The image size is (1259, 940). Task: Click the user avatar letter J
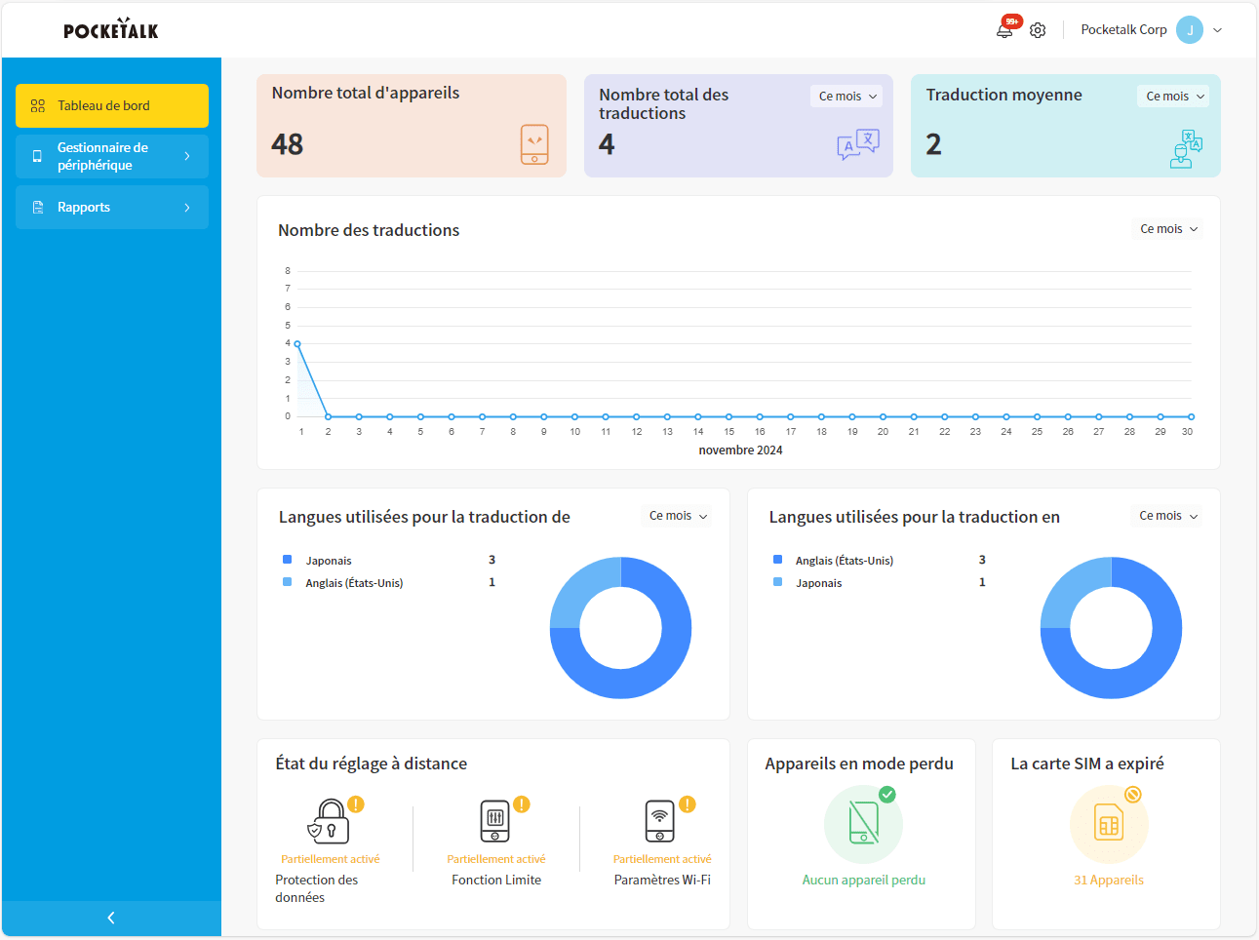[1190, 30]
